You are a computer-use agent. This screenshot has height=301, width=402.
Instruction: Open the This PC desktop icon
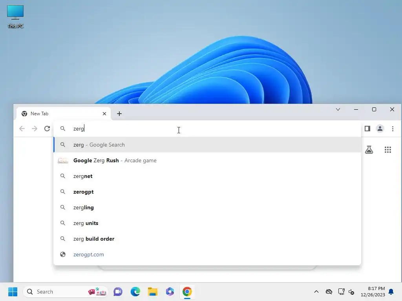click(x=15, y=16)
